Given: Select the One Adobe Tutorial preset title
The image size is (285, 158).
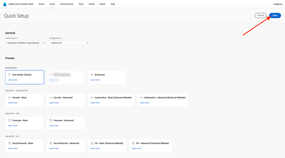Looking at the screenshot, I should coord(22,75).
